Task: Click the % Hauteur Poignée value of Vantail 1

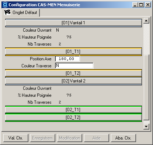Action: [69, 37]
